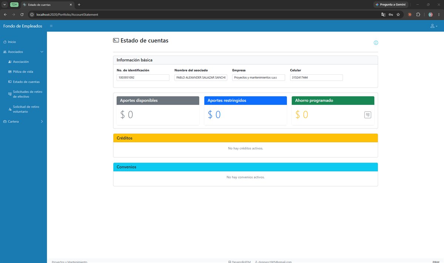The image size is (444, 263).
Task: Click the Cartera wallet icon
Action: (5, 122)
